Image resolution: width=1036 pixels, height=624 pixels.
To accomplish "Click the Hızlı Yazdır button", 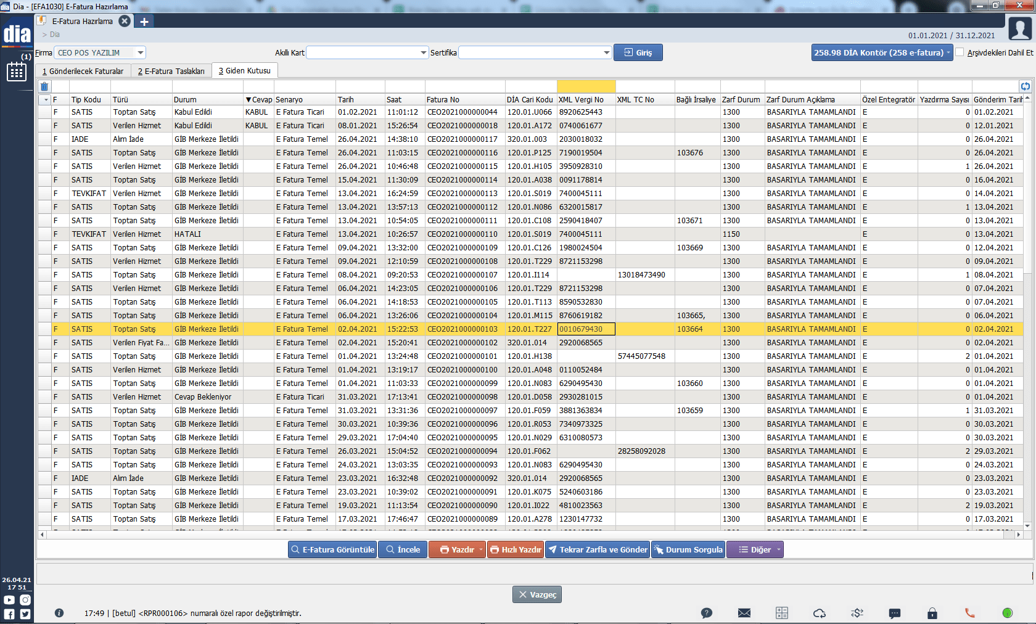I will click(x=515, y=549).
